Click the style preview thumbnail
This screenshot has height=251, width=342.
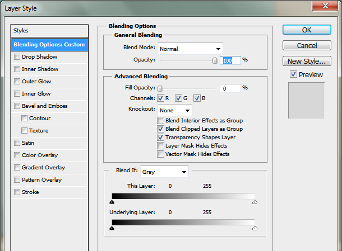[306, 101]
